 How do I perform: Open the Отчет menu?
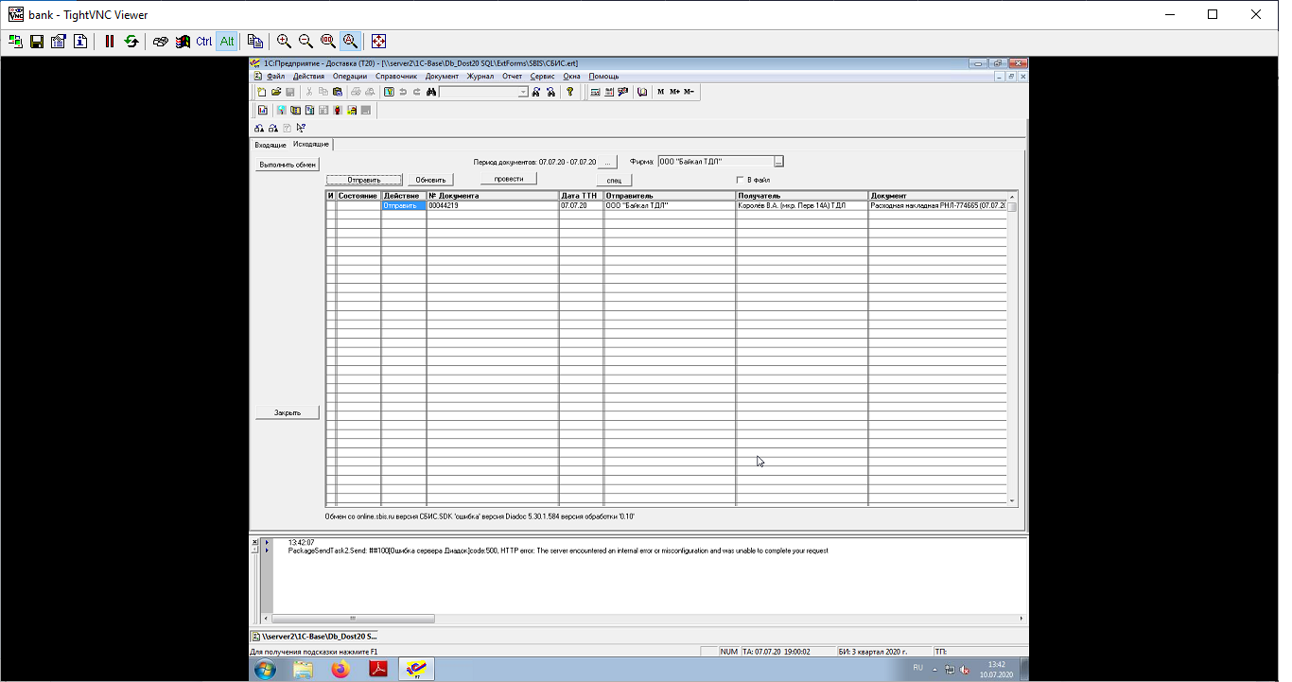513,77
